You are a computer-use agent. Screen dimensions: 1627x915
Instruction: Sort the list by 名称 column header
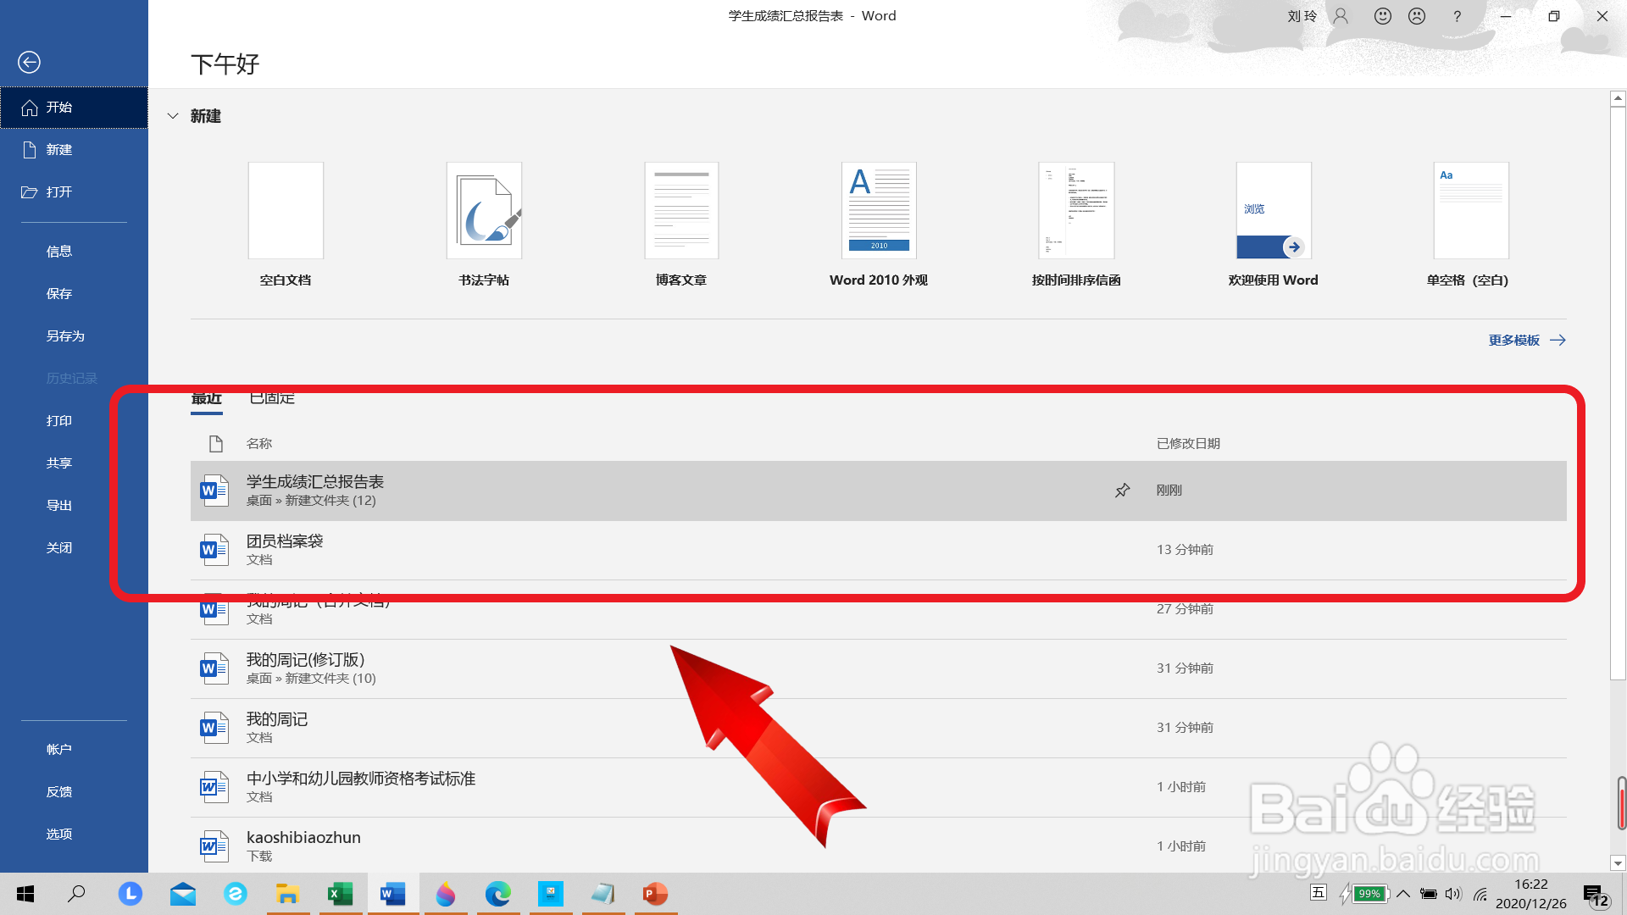click(x=259, y=444)
